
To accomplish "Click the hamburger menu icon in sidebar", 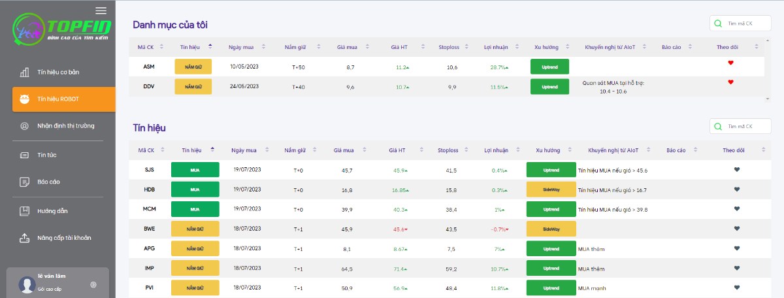I will tap(101, 10).
